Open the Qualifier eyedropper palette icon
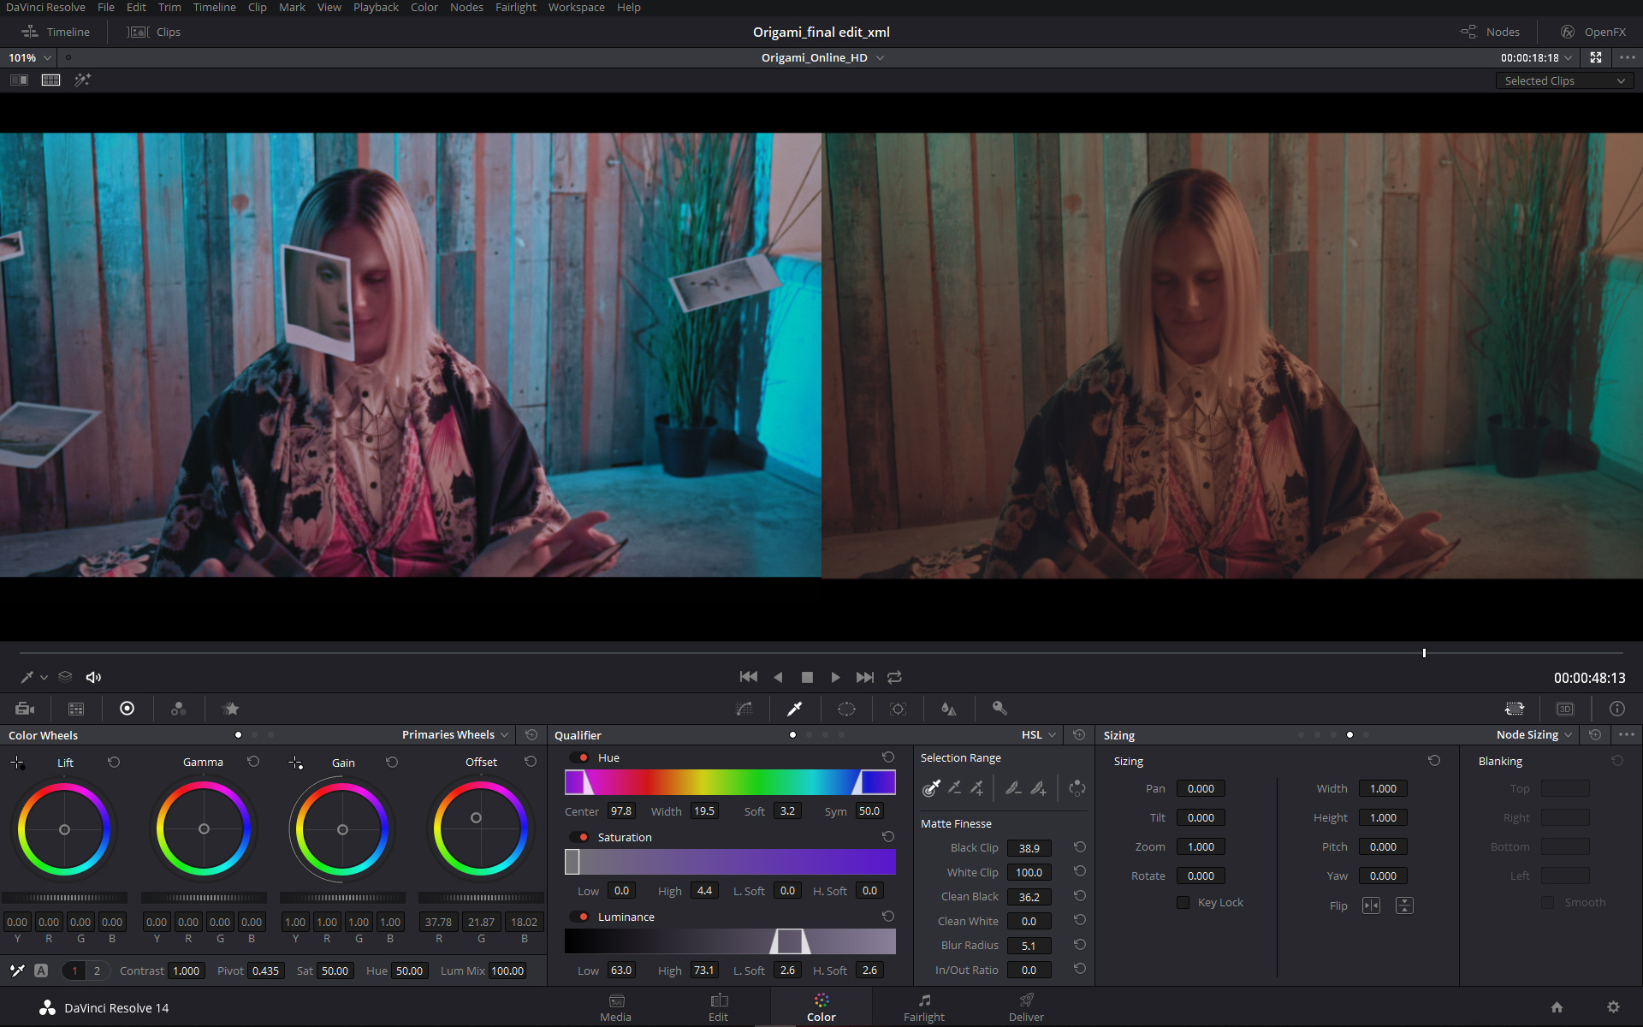This screenshot has height=1027, width=1643. click(794, 709)
